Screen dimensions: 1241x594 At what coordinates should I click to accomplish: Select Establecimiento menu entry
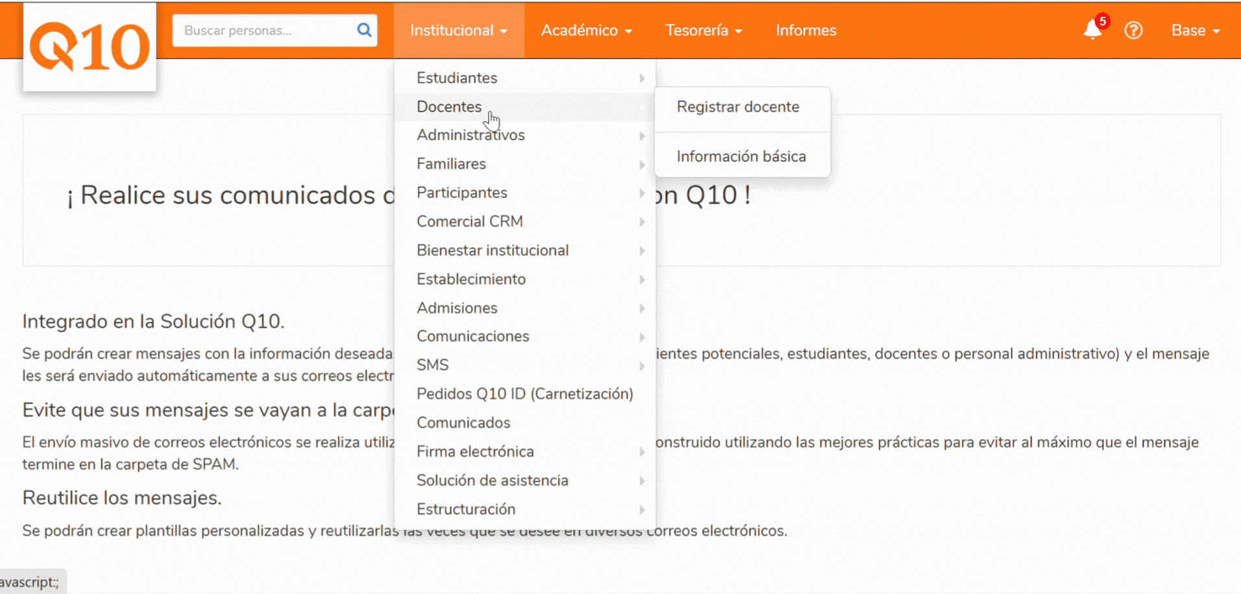coord(524,279)
